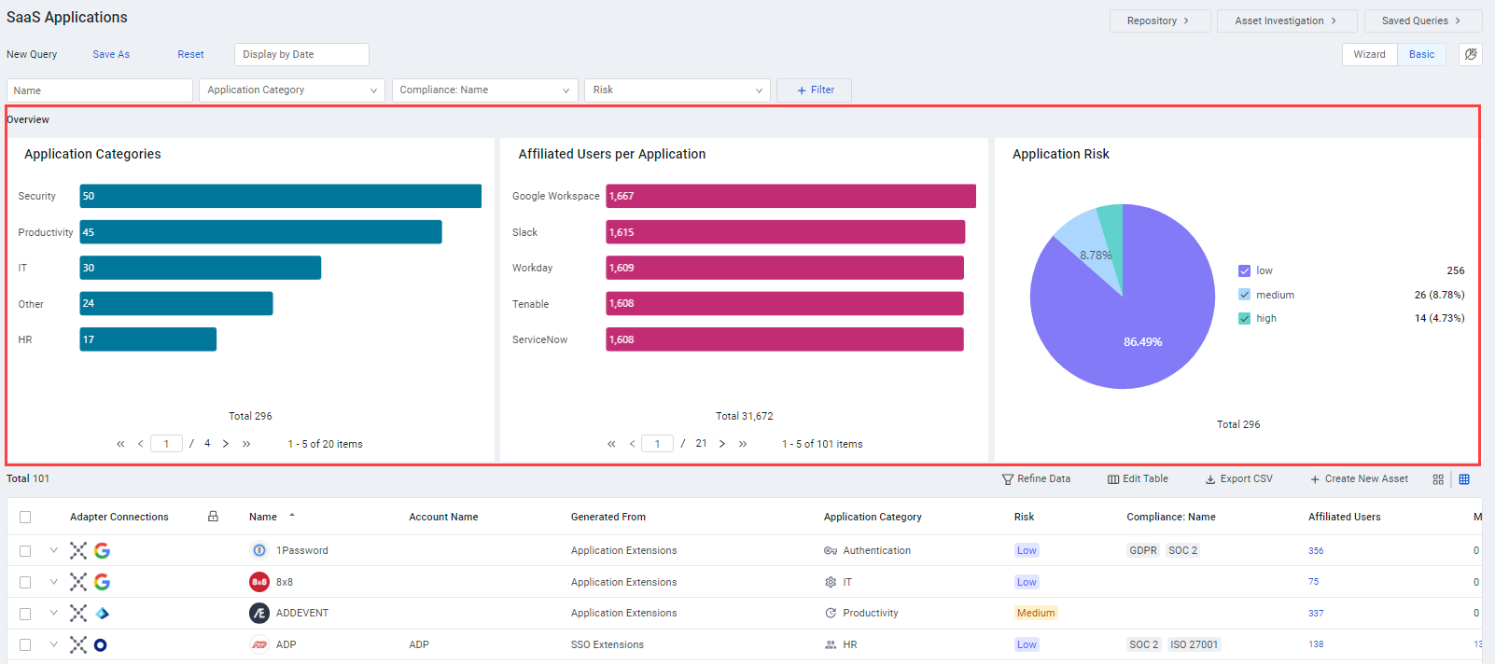The image size is (1495, 664).
Task: Click Edit Table button
Action: [x=1138, y=478]
